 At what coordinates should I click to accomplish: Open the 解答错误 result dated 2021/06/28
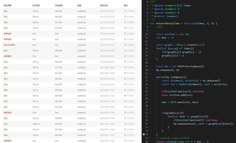(x=8, y=56)
